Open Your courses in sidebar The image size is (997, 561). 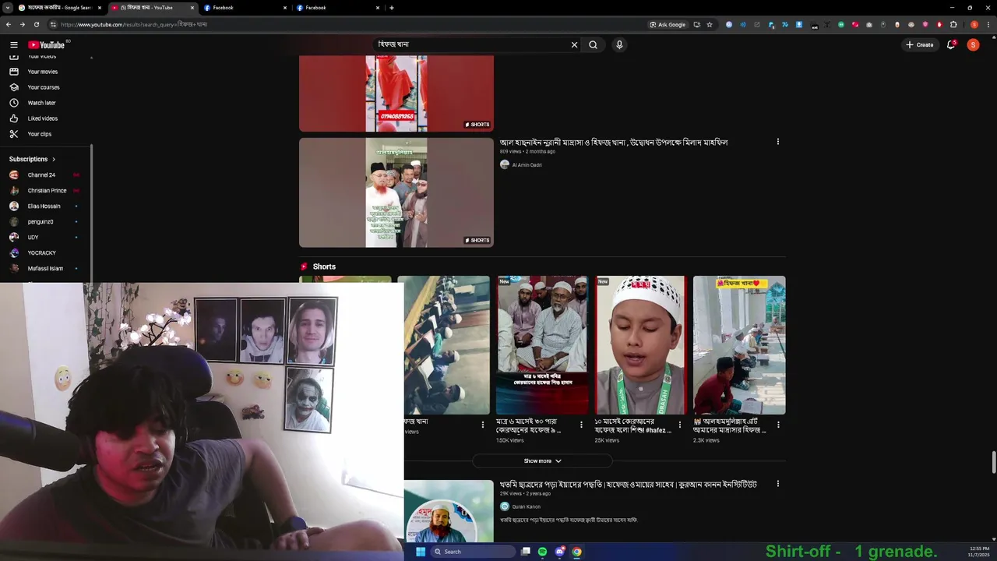click(x=44, y=87)
